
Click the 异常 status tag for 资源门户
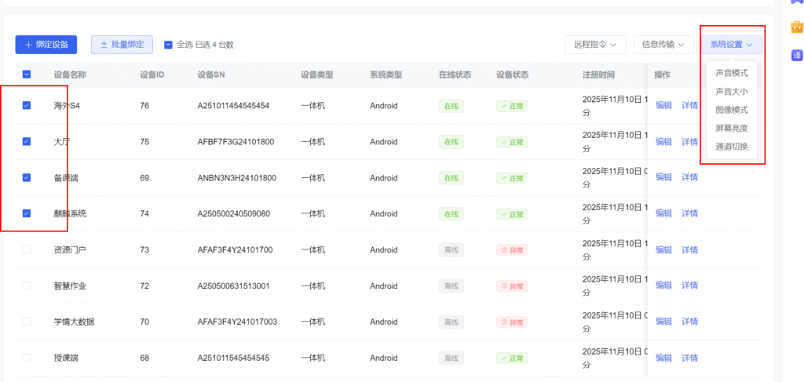512,249
